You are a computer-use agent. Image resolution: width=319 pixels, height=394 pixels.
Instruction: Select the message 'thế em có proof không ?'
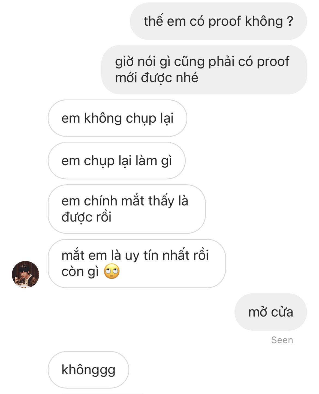218,21
